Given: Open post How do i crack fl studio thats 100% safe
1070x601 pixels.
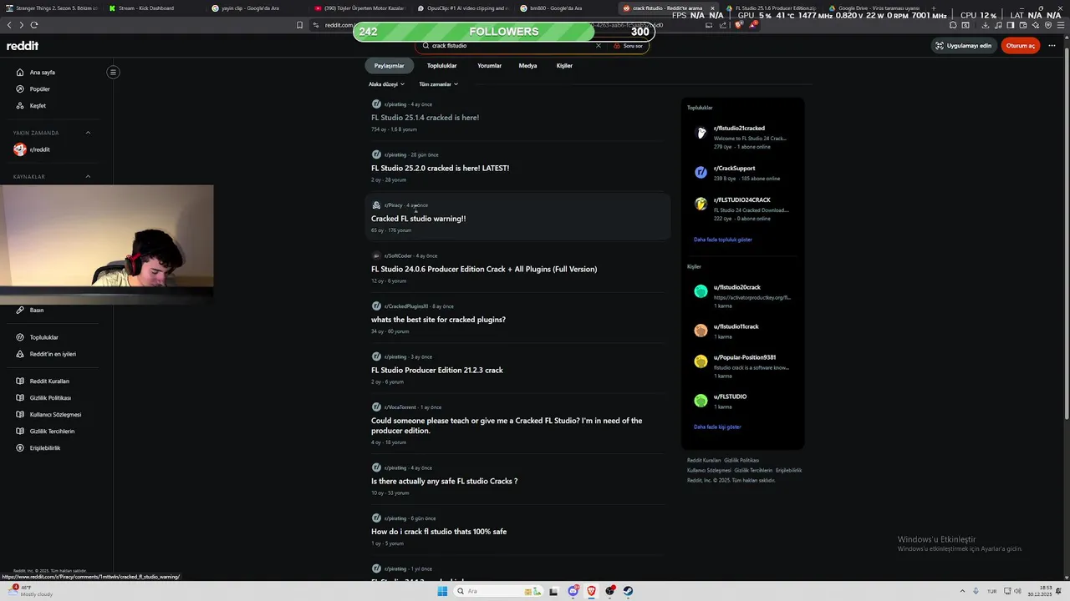Looking at the screenshot, I should [x=439, y=532].
